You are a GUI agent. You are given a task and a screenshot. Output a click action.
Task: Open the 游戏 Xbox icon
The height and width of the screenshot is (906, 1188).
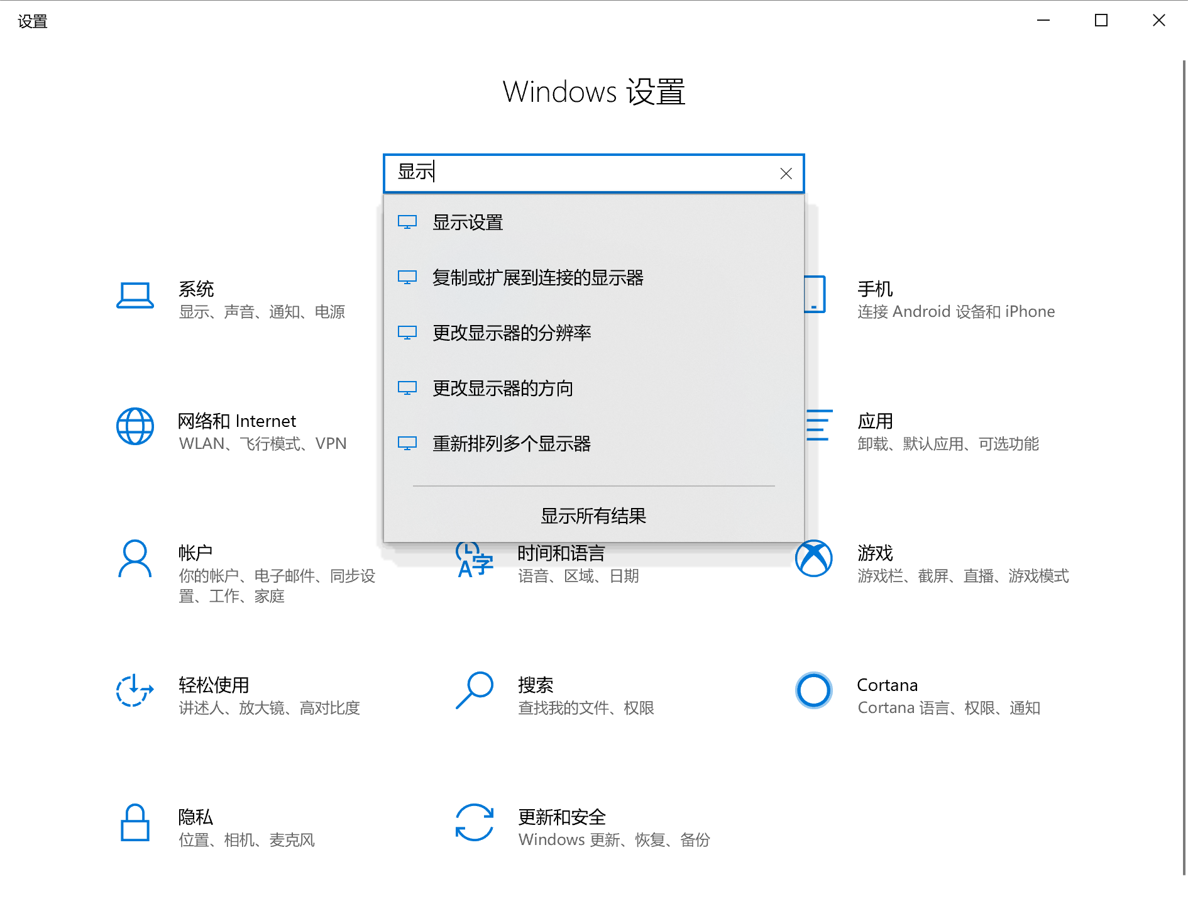point(814,558)
